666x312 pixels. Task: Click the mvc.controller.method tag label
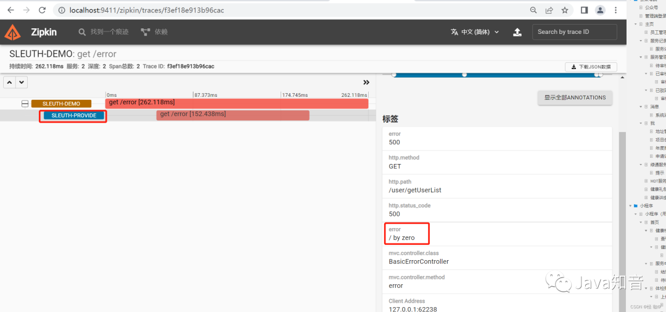417,277
